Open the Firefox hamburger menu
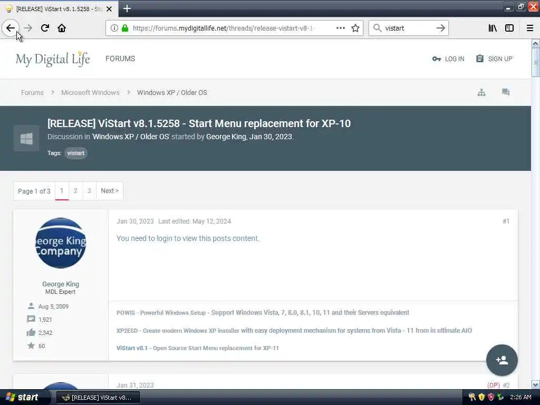Viewport: 540px width, 405px height. pyautogui.click(x=530, y=28)
